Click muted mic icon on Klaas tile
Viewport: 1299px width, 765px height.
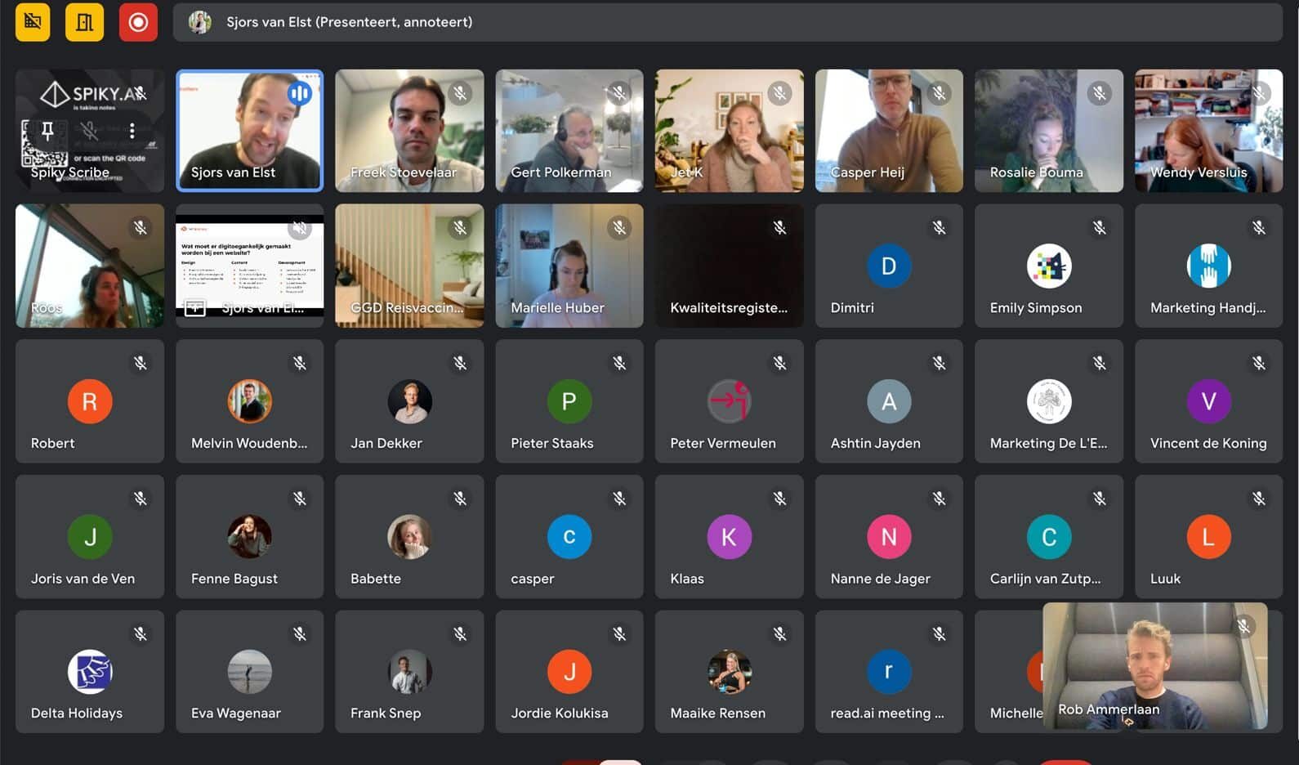point(780,499)
